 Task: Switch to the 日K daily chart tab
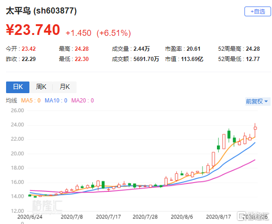point(18,87)
